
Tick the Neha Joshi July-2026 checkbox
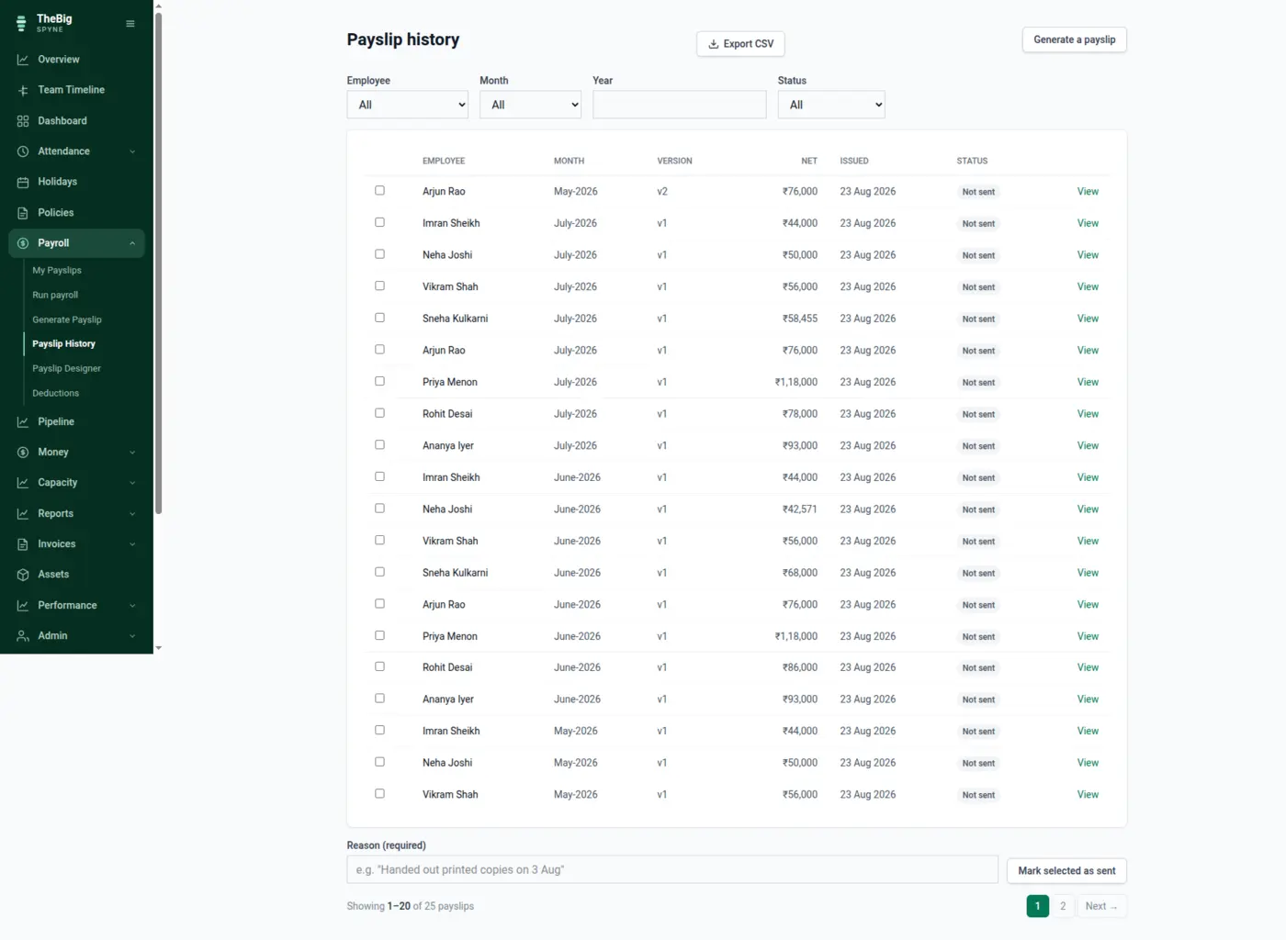pyautogui.click(x=379, y=254)
